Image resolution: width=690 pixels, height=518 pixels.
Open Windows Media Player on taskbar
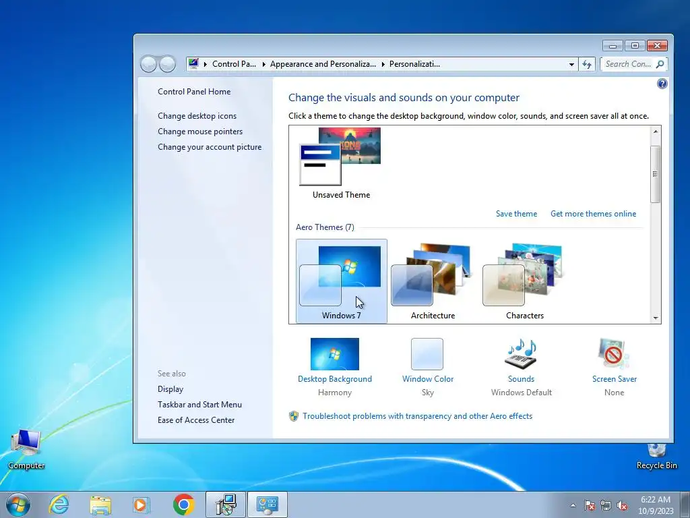coord(142,505)
